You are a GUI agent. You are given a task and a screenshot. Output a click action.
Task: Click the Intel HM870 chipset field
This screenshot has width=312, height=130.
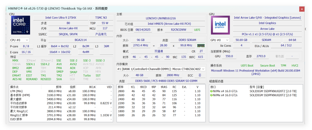tap(169, 24)
